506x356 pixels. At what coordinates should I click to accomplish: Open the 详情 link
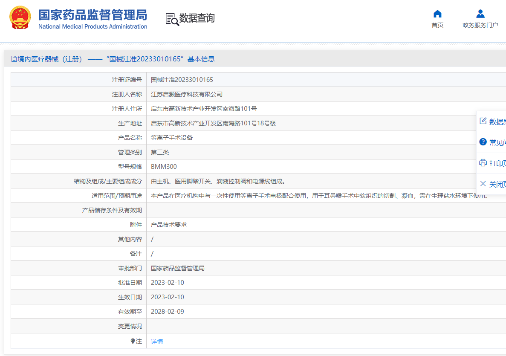[157, 341]
